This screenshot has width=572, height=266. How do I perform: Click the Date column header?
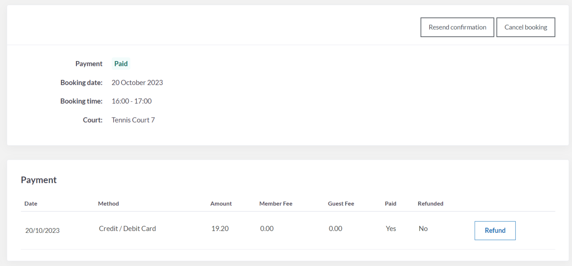pyautogui.click(x=31, y=204)
